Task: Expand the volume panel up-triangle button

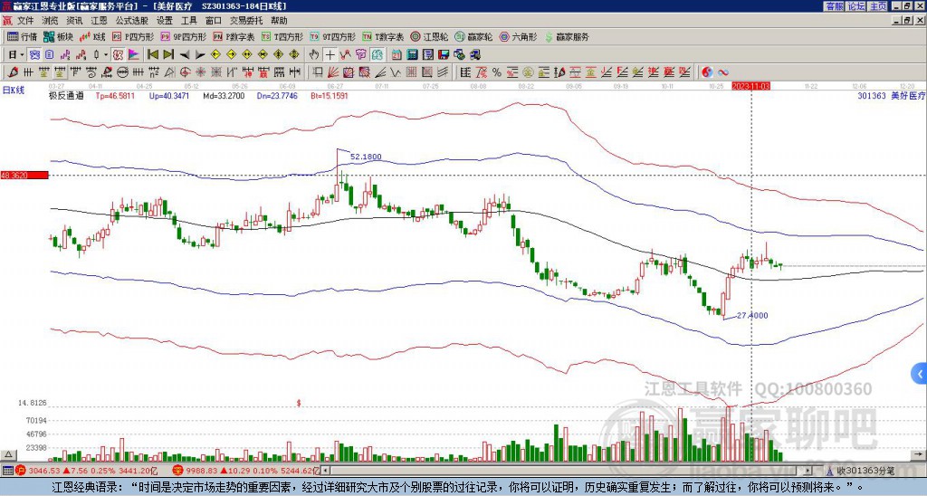Action: tap(7, 454)
